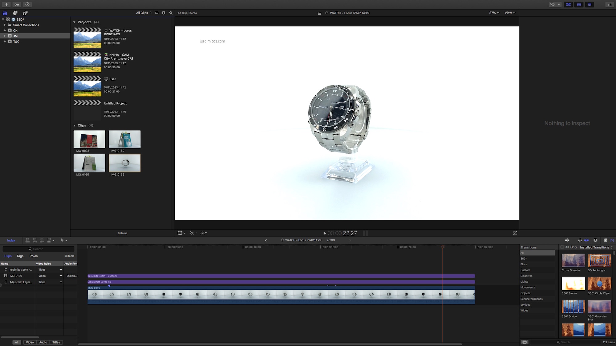
Task: Open the Import Media arrow button
Action: click(6, 4)
